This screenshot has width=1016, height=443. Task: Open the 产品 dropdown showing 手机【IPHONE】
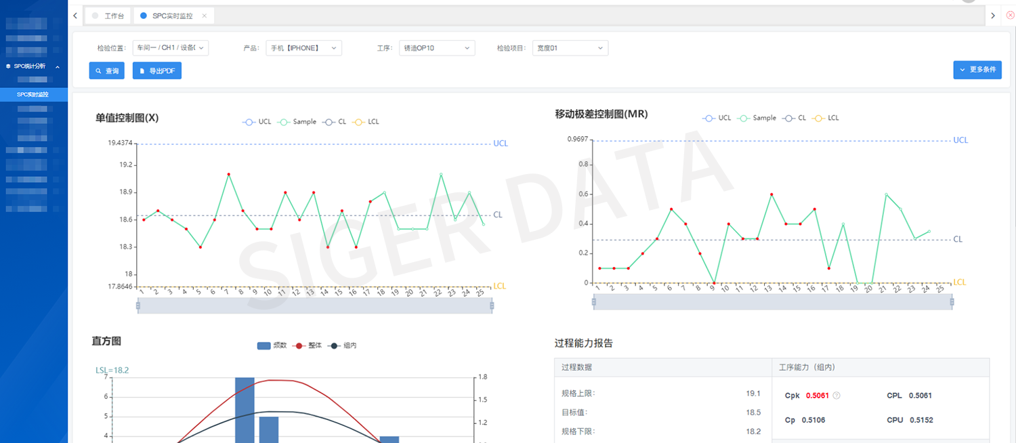[x=303, y=48]
